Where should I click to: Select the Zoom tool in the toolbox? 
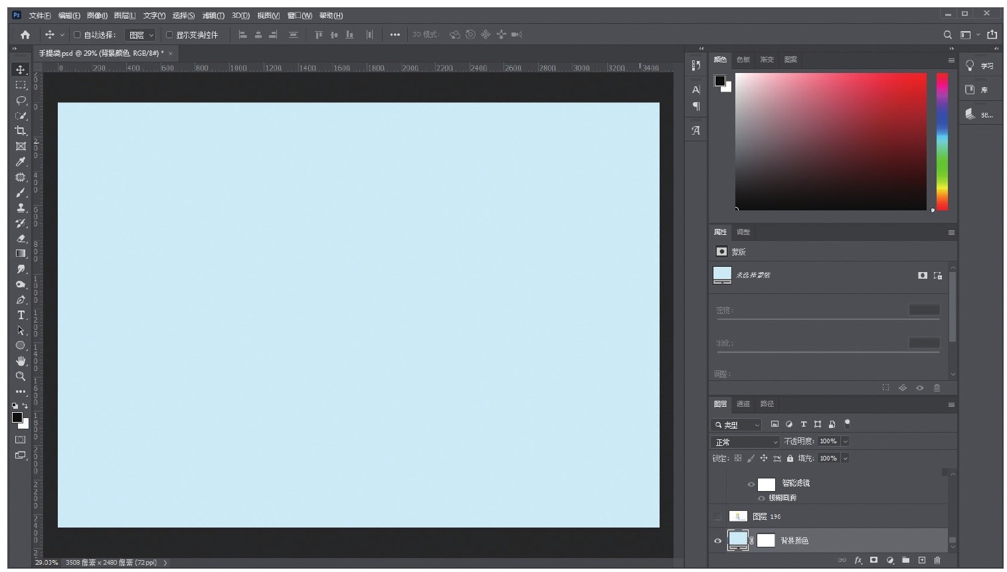tap(21, 376)
